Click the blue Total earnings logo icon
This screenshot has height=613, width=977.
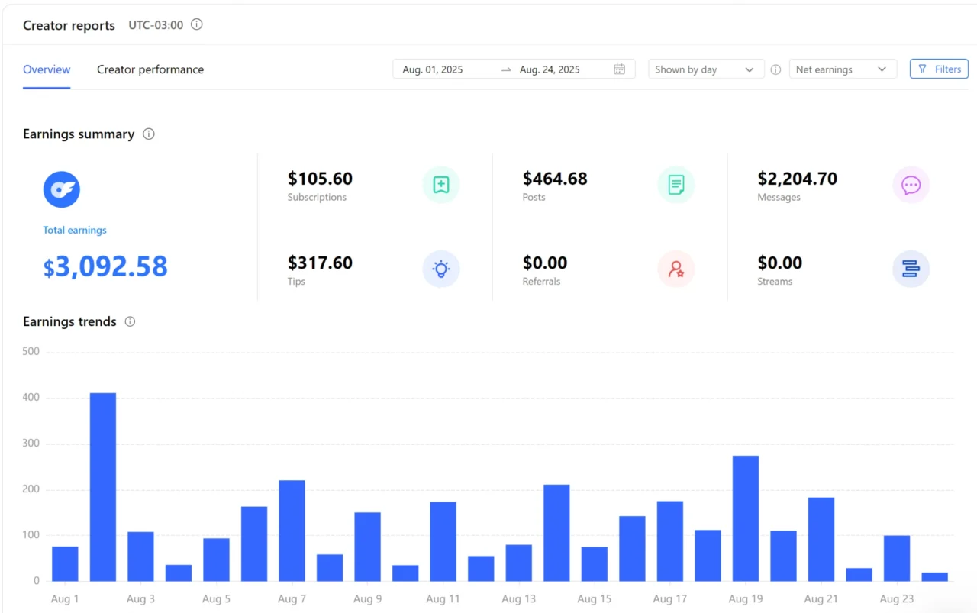point(62,189)
